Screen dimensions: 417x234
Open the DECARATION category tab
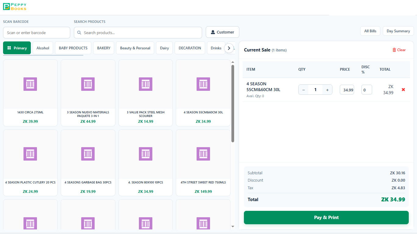190,48
